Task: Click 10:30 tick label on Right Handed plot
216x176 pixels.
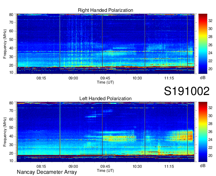Action: [x=137, y=78]
